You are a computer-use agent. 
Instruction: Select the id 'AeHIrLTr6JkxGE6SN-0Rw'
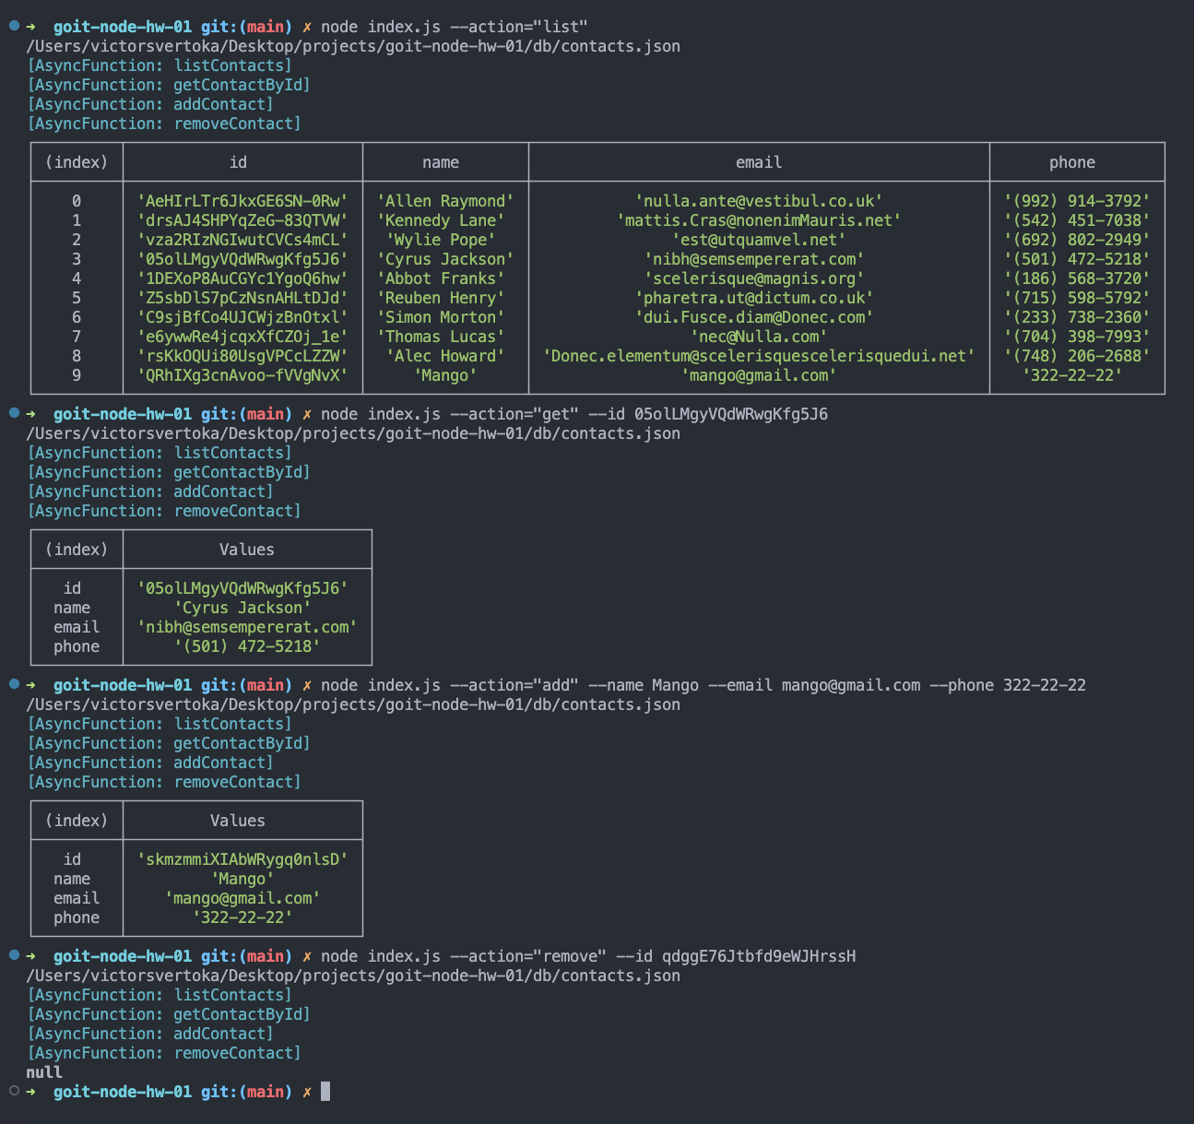pyautogui.click(x=242, y=201)
